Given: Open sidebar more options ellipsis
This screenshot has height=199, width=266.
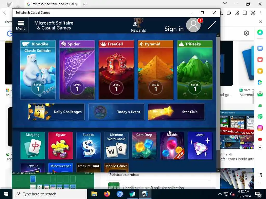Looking at the screenshot, I should pos(260,183).
